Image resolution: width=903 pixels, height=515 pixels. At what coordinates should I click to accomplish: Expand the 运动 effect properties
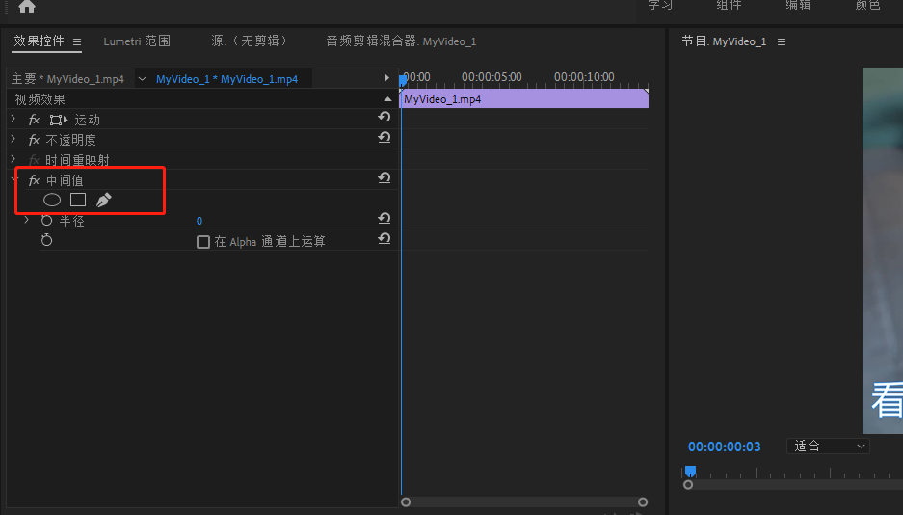point(13,120)
